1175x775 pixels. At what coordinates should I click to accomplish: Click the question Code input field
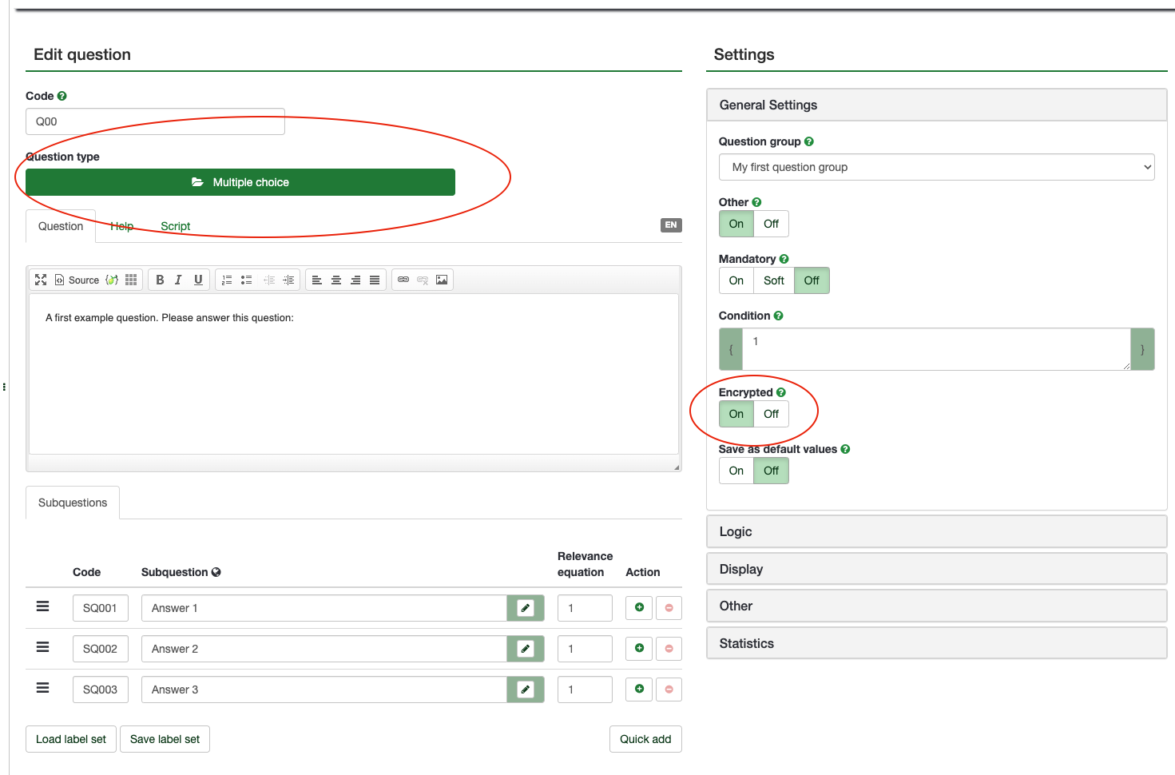155,121
